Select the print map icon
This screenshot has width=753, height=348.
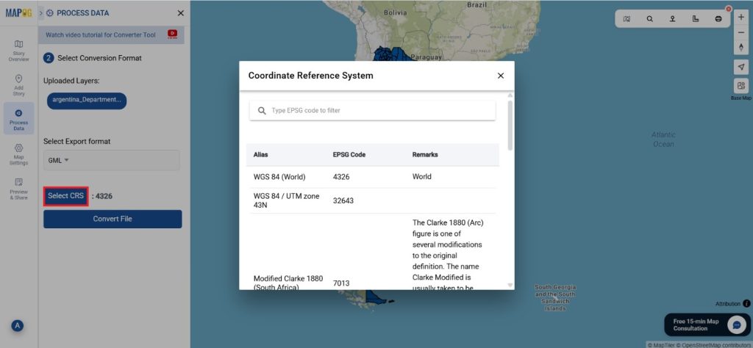click(718, 19)
